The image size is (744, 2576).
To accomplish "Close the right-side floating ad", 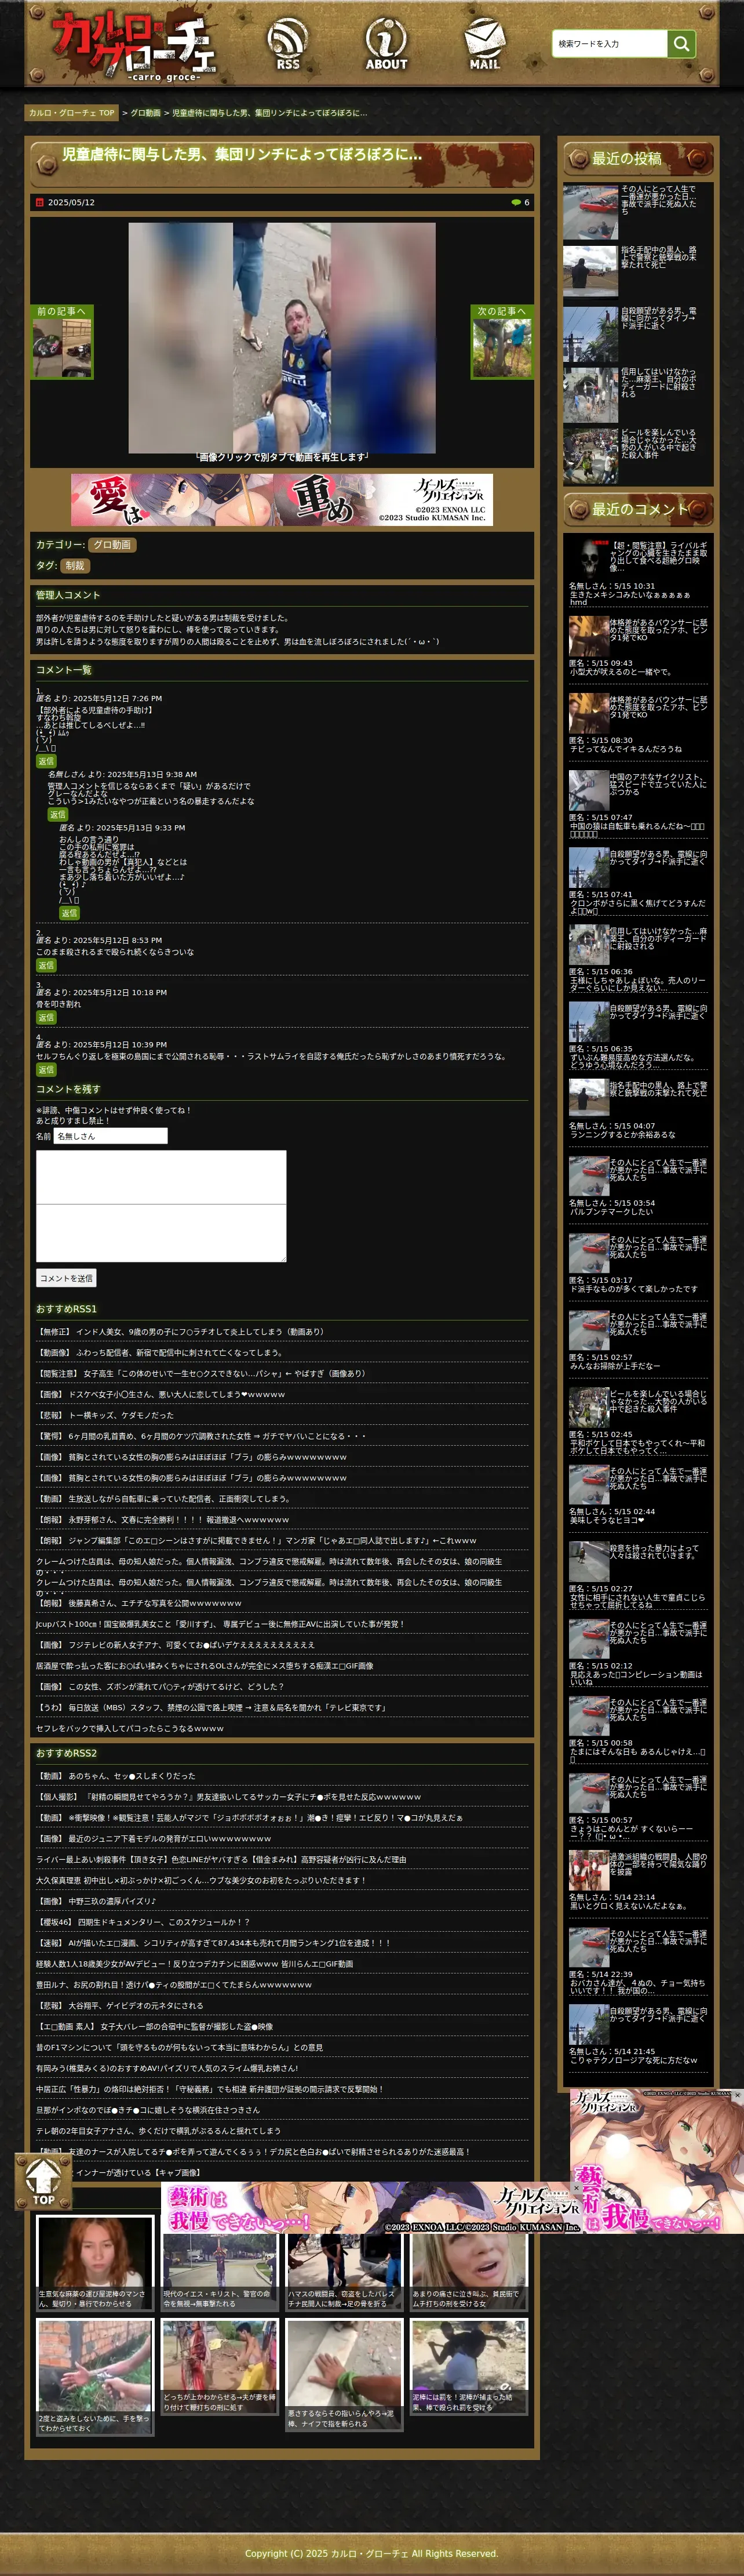I will pos(738,2095).
